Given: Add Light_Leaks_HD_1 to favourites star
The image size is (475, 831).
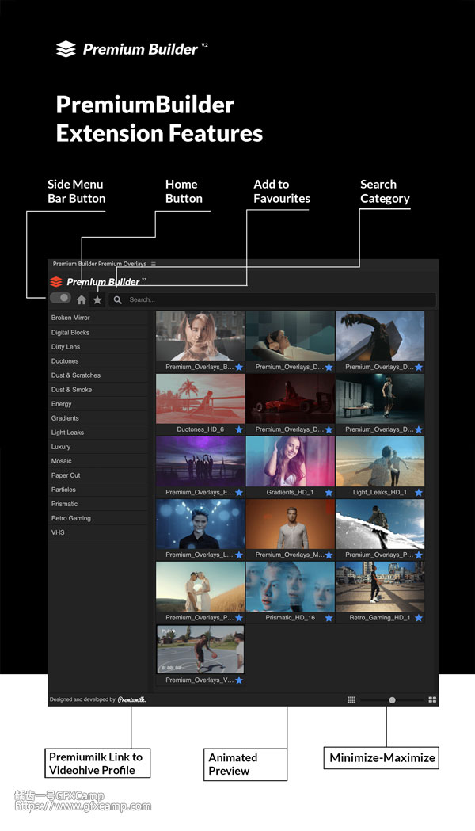Looking at the screenshot, I should pos(419,493).
